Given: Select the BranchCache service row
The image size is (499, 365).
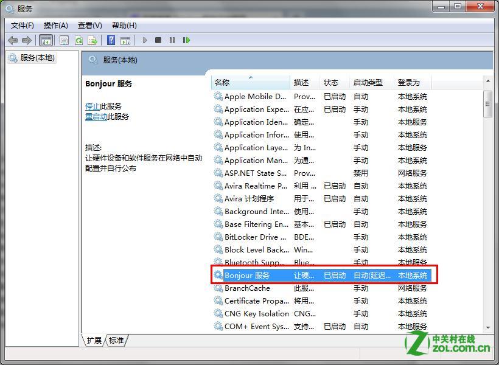Looking at the screenshot, I should click(321, 288).
